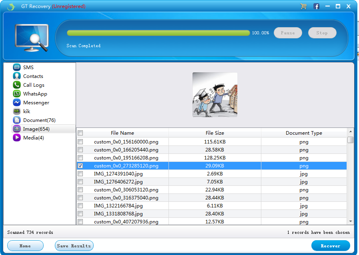This screenshot has width=359, height=255.
Task: Click the SMS category icon
Action: (x=17, y=67)
